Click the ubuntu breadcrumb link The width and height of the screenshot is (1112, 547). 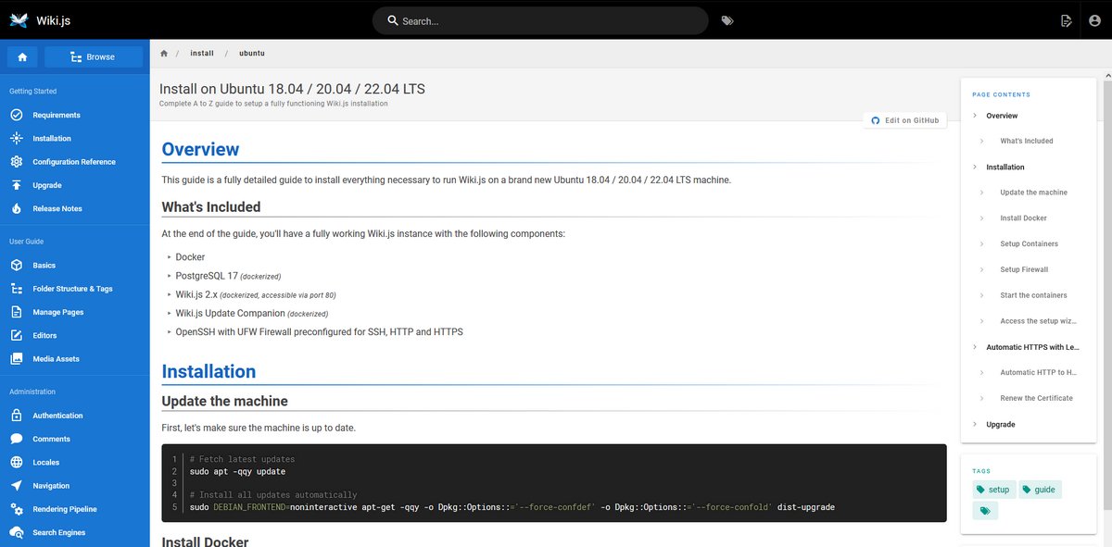[252, 54]
